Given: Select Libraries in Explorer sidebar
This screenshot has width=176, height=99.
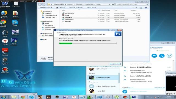Looking at the screenshot, I should [46, 21].
